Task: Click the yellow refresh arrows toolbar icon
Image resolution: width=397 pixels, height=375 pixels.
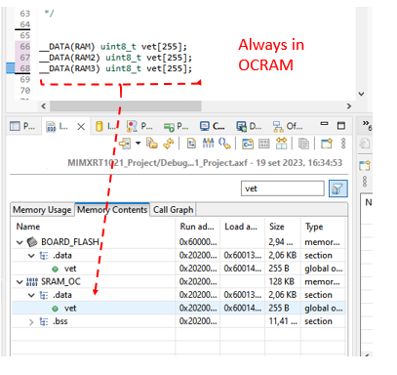Action: click(169, 144)
